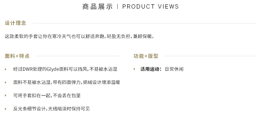This screenshot has height=119, width=261.
Task: Click the text 反光条细节设计,光线暗淡时保持可见
Action: pos(52,109)
